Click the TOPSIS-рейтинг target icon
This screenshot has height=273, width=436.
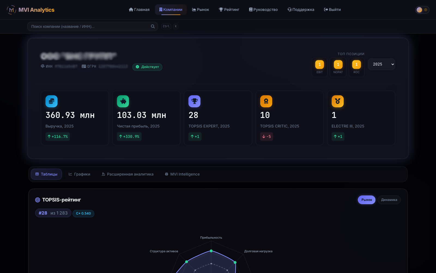[x=38, y=200]
